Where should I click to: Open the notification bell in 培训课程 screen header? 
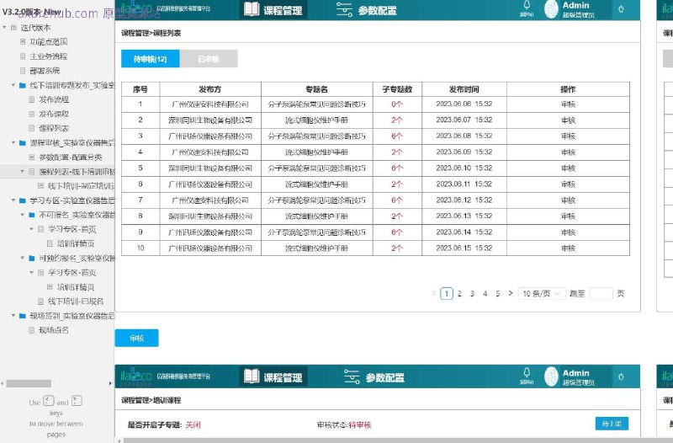(527, 372)
